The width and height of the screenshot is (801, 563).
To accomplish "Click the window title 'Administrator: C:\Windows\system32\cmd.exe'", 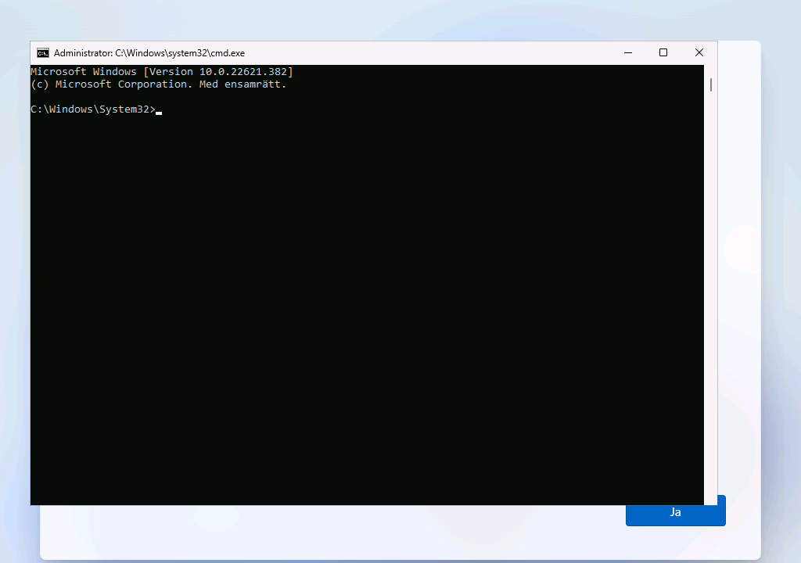I will pyautogui.click(x=149, y=53).
